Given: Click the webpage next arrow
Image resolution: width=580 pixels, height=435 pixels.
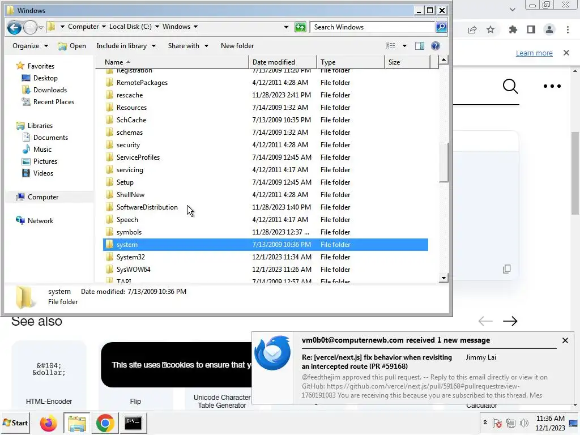Looking at the screenshot, I should 510,321.
